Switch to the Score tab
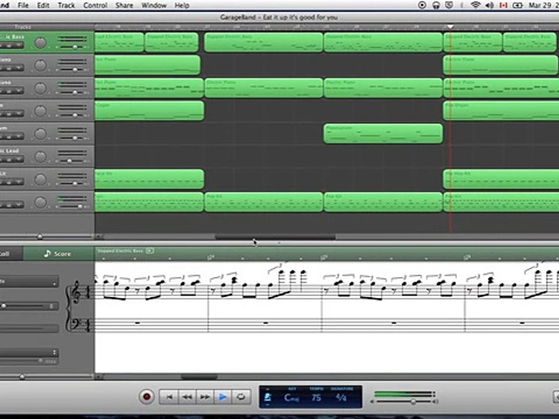The width and height of the screenshot is (559, 419). point(58,254)
